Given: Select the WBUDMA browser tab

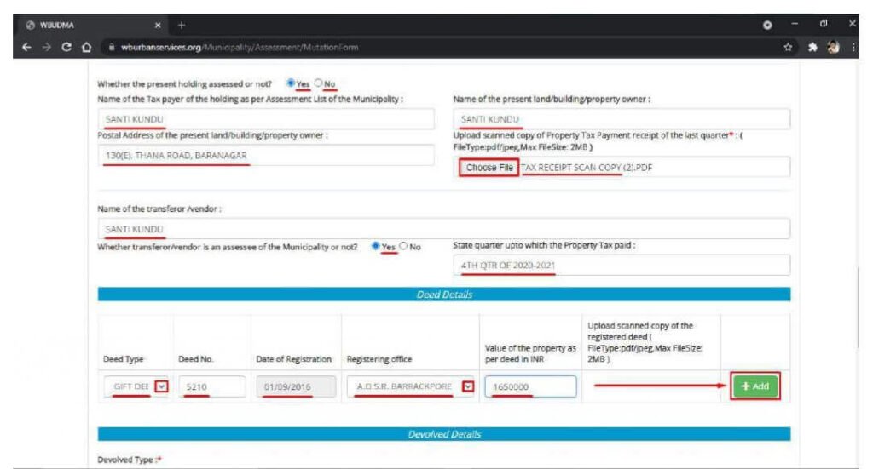Looking at the screenshot, I should [92, 25].
